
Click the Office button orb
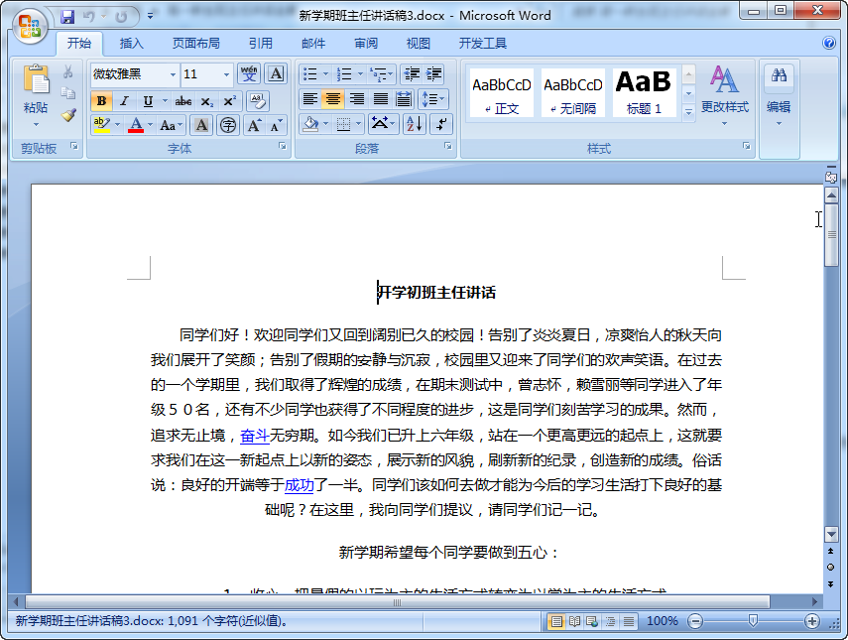coord(31,26)
